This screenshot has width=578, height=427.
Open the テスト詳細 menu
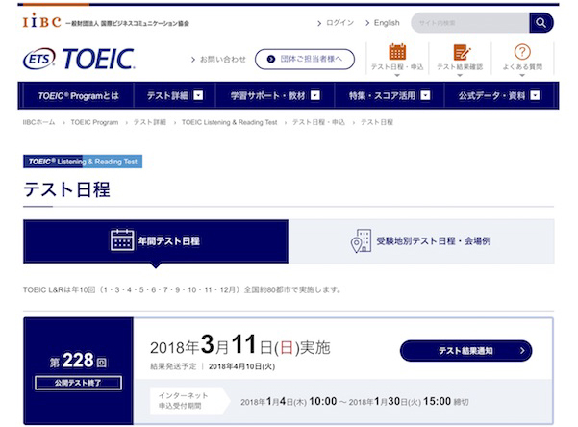[x=167, y=96]
